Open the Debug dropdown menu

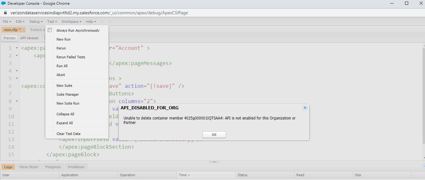pyautogui.click(x=36, y=22)
